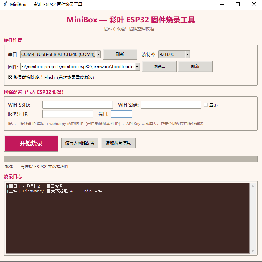The height and width of the screenshot is (262, 262).
Task: Click status text 就绪 — 请连接 ESP32 并选择固件
Action: pyautogui.click(x=37, y=167)
